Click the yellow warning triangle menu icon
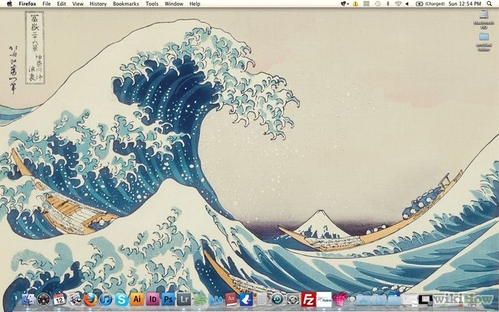This screenshot has width=499, height=312. click(x=356, y=4)
